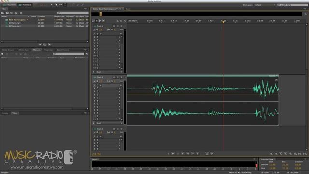Toggle loop playback in Files panel preview
This screenshot has height=174, width=309.
tap(45, 45)
